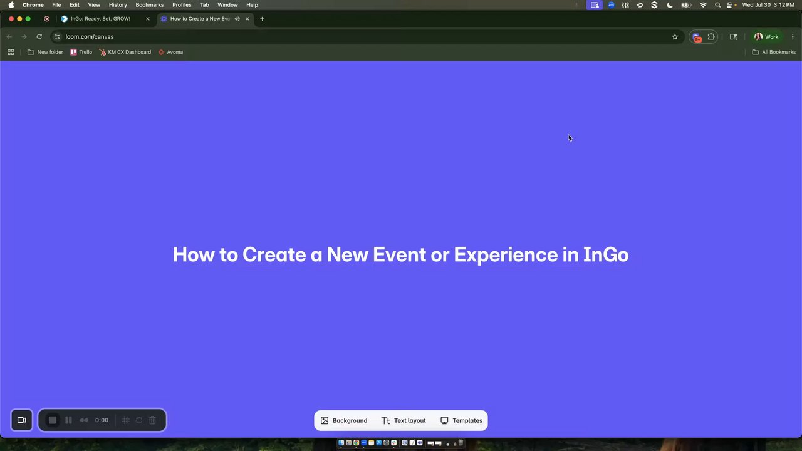Open the Bookmarks menu in the menu bar

pyautogui.click(x=149, y=5)
